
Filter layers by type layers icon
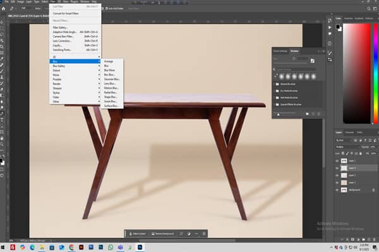tap(365, 140)
